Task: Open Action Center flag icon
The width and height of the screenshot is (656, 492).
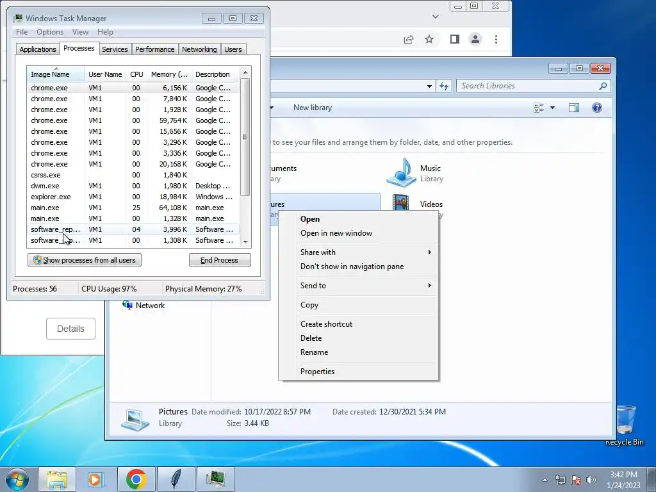Action: pos(576,480)
